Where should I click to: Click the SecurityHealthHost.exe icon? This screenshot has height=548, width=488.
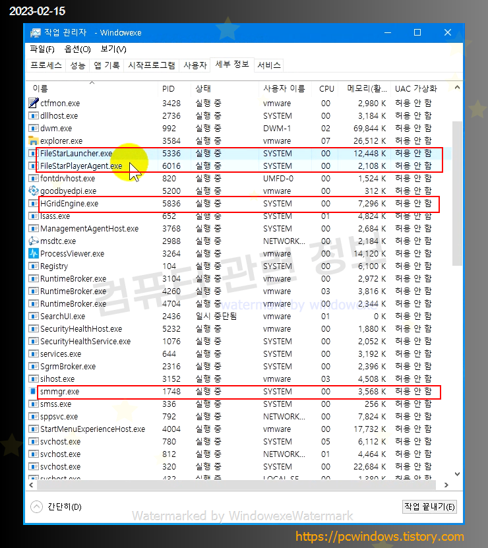(x=33, y=329)
